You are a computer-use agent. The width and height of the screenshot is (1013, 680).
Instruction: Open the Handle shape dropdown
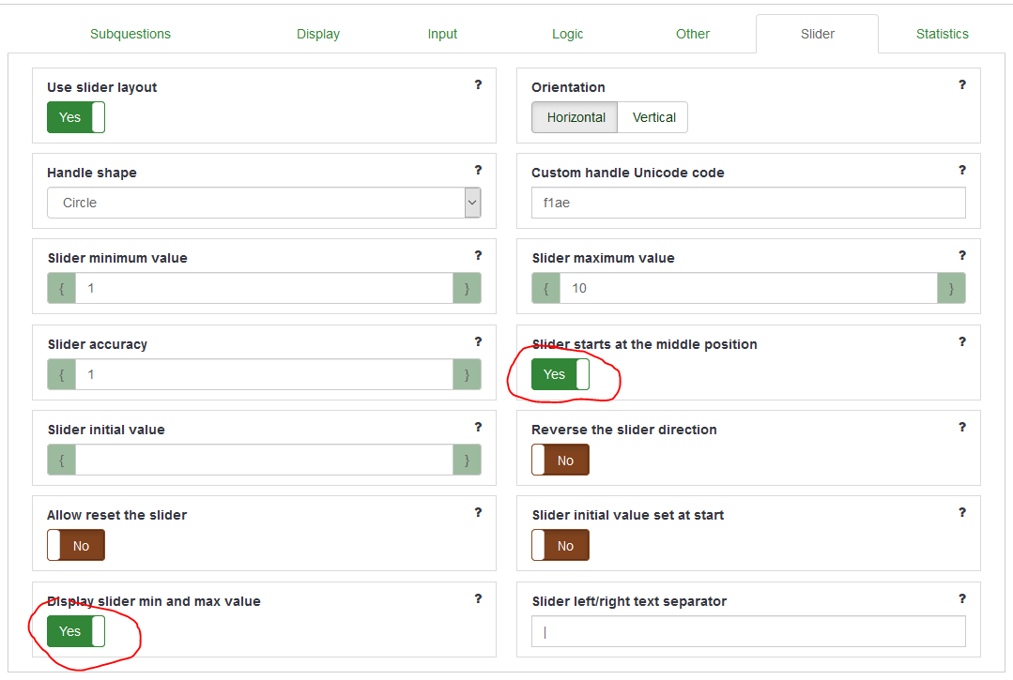pyautogui.click(x=264, y=203)
